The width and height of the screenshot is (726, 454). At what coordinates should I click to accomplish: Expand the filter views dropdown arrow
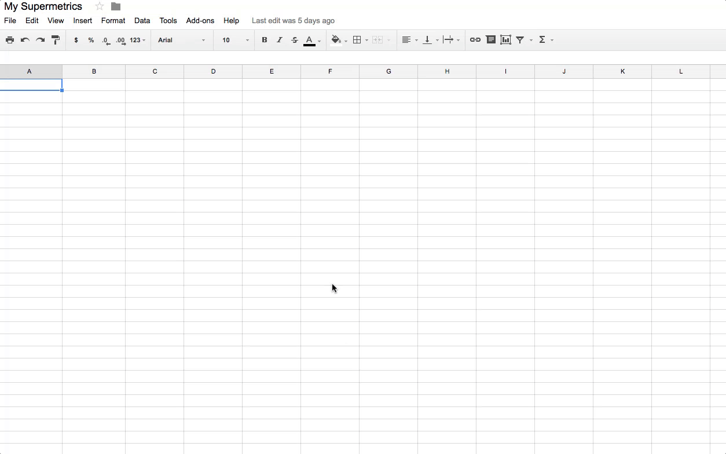click(x=531, y=40)
